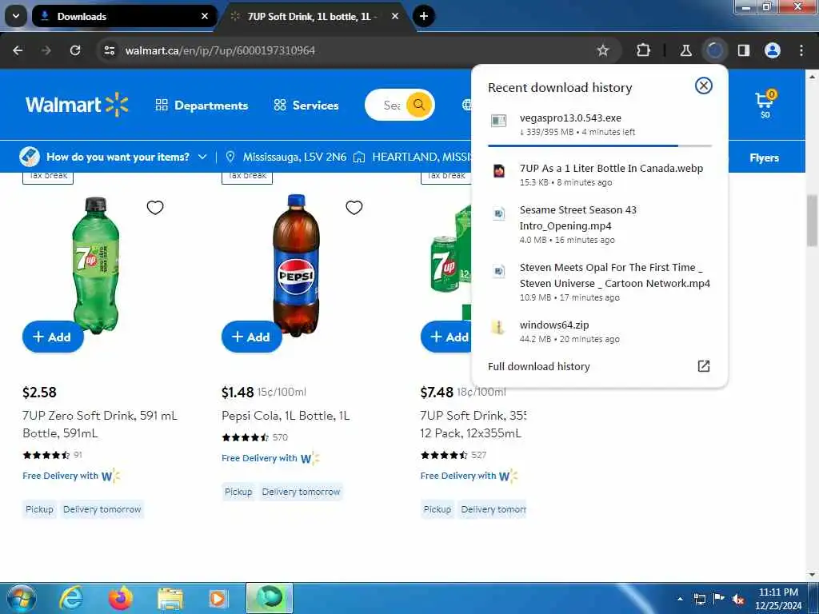Add 7UP 12 Pack to cart
Screen dimensions: 819x614
[446, 337]
